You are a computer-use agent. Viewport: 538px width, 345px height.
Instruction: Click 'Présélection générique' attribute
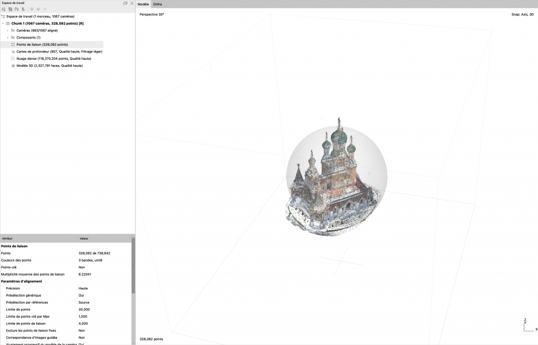[x=23, y=295]
